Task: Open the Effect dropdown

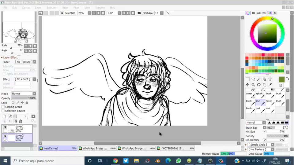Action: [x=34, y=79]
